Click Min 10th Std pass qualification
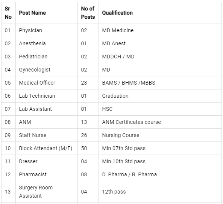Image resolution: width=223 pixels, height=204 pixels. pos(124,161)
